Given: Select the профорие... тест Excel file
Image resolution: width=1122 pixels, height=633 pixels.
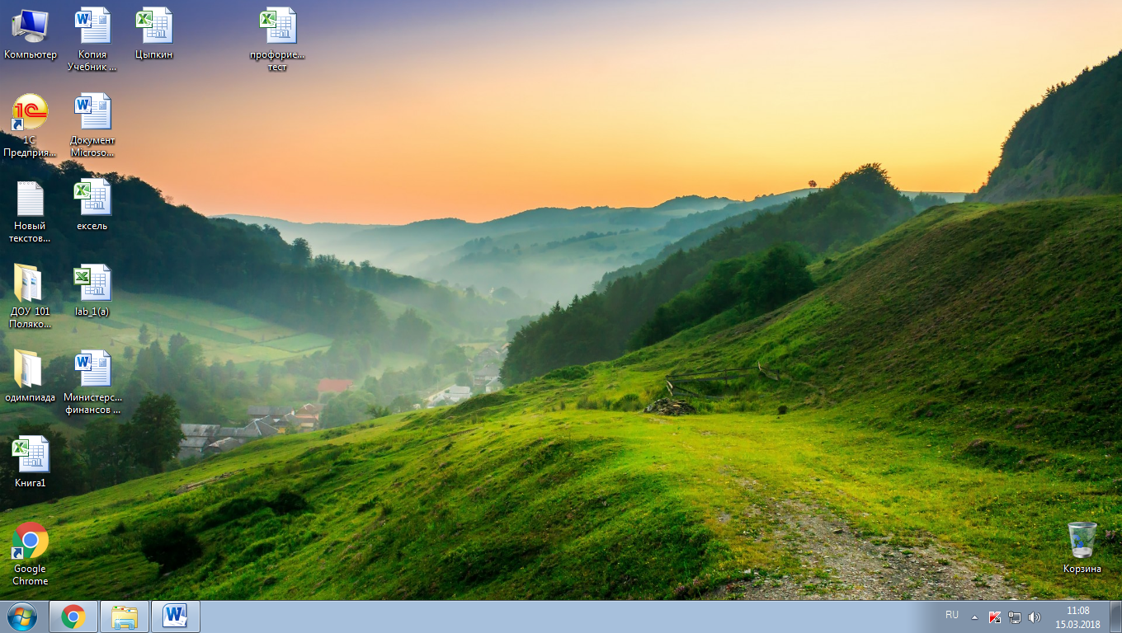Looking at the screenshot, I should 277,39.
